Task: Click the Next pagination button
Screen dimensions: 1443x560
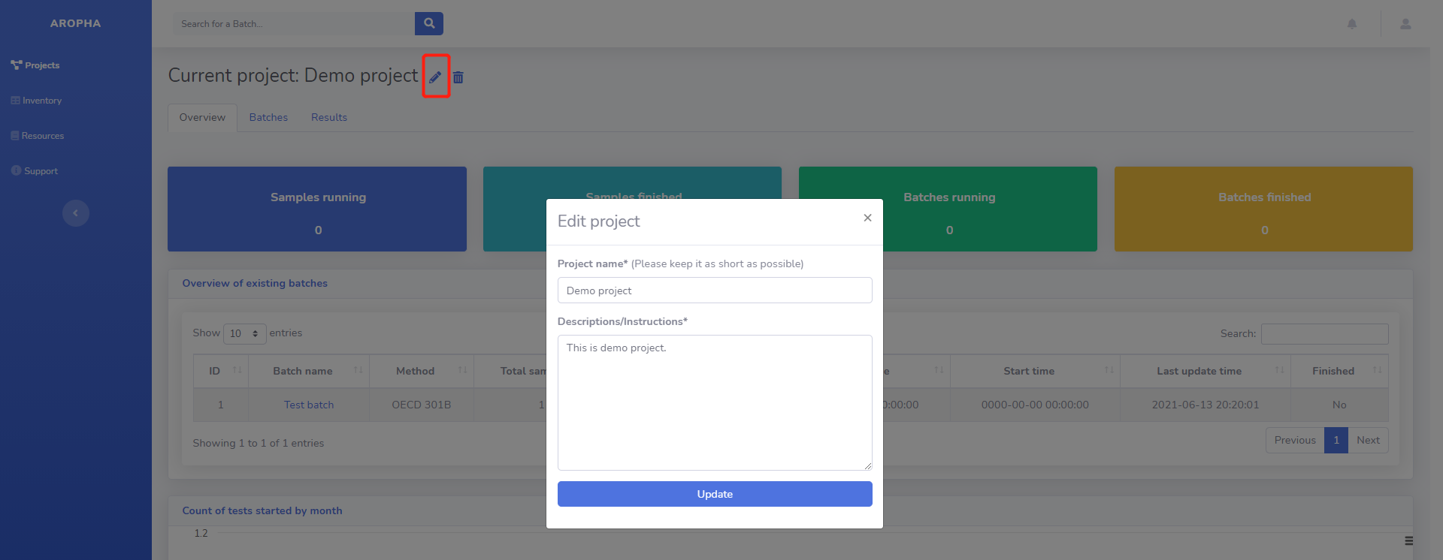Action: 1368,441
